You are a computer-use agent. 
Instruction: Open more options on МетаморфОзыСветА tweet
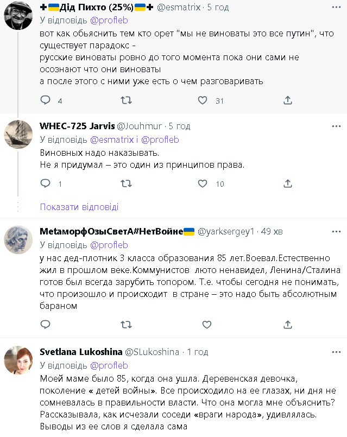[x=336, y=232]
